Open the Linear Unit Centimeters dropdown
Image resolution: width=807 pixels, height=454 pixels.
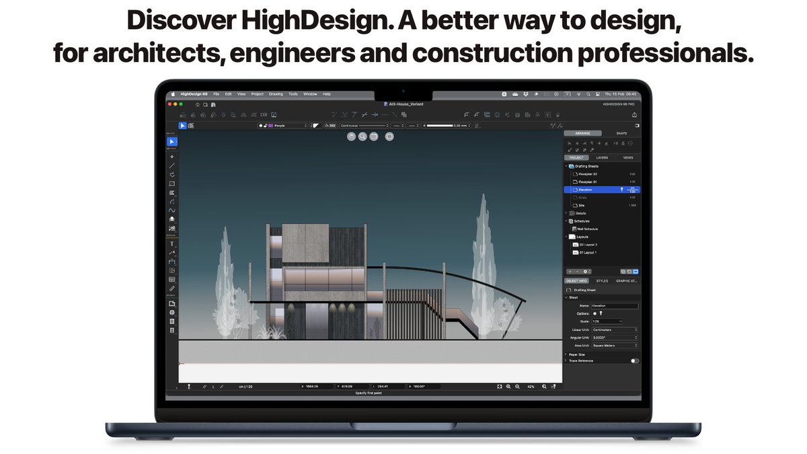tap(615, 330)
